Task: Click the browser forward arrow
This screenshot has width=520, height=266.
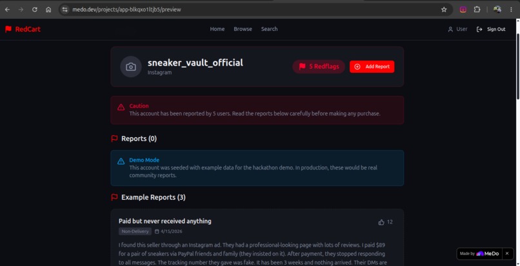Action: 21,10
